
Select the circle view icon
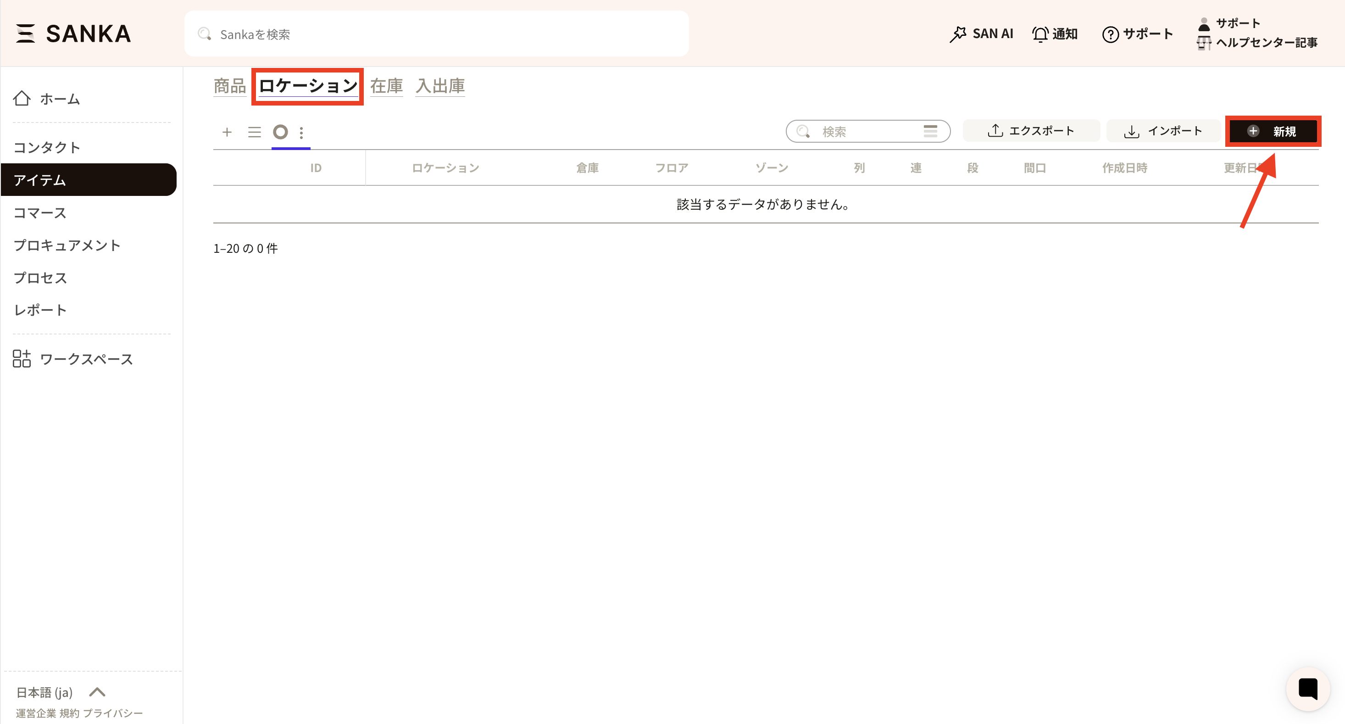[280, 132]
